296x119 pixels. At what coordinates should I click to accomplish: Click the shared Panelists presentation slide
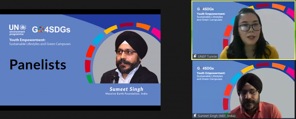[x=80, y=60]
